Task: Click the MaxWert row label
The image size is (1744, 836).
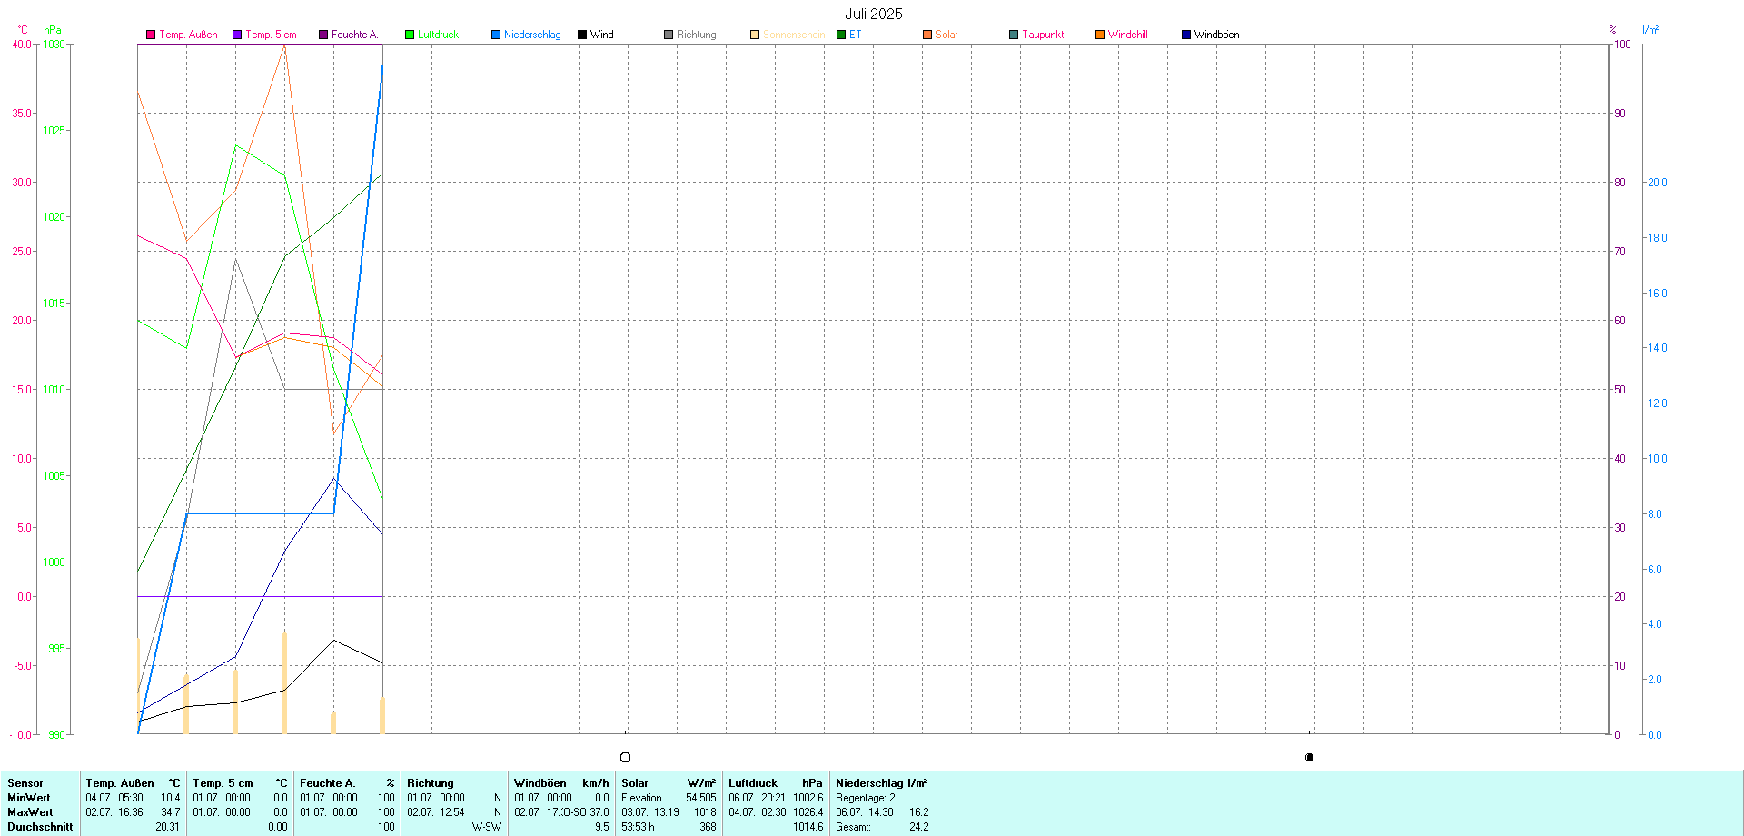Action: pyautogui.click(x=30, y=812)
